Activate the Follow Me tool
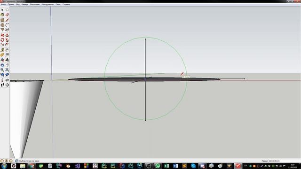The width and height of the screenshot is (301, 169). 7,40
